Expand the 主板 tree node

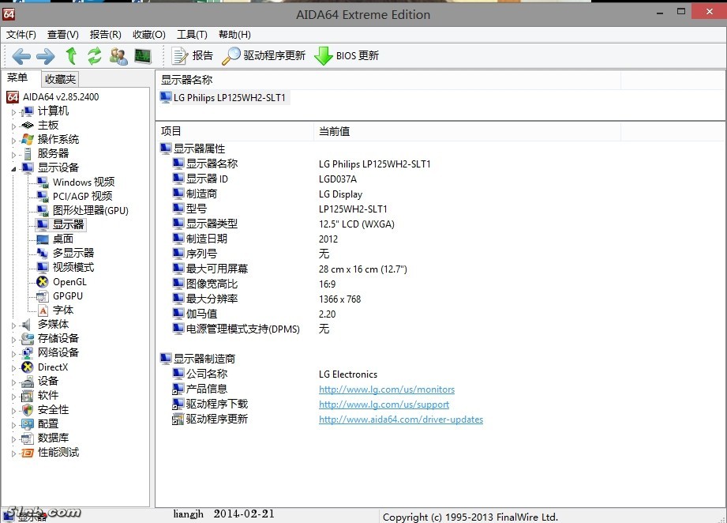click(x=13, y=126)
